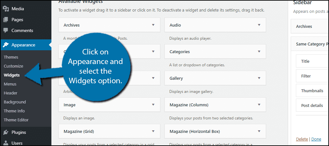The image size is (329, 146).
Task: Click the Categories widget title
Action: click(180, 52)
